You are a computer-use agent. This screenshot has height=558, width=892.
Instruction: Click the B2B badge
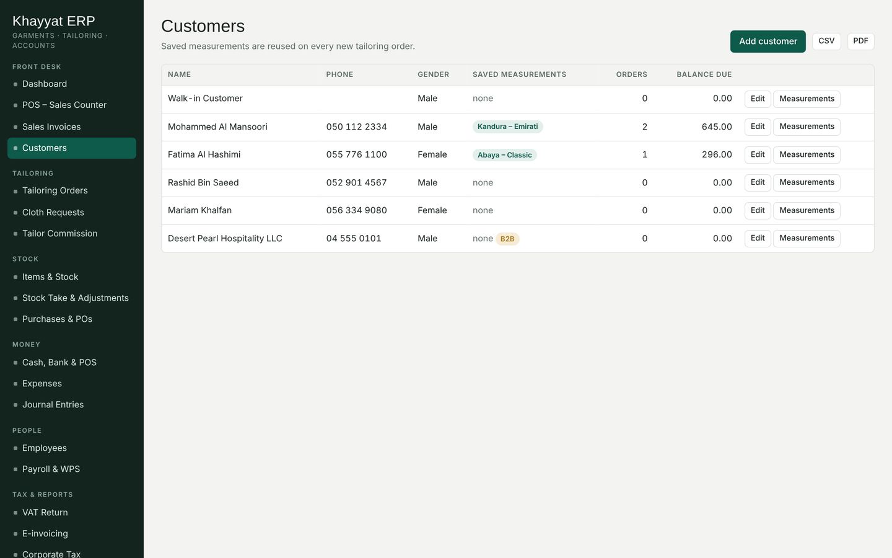(507, 239)
